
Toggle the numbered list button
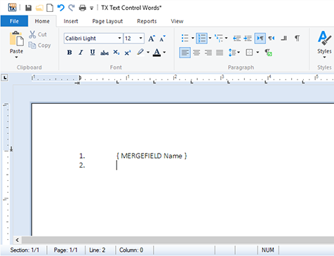(201, 38)
